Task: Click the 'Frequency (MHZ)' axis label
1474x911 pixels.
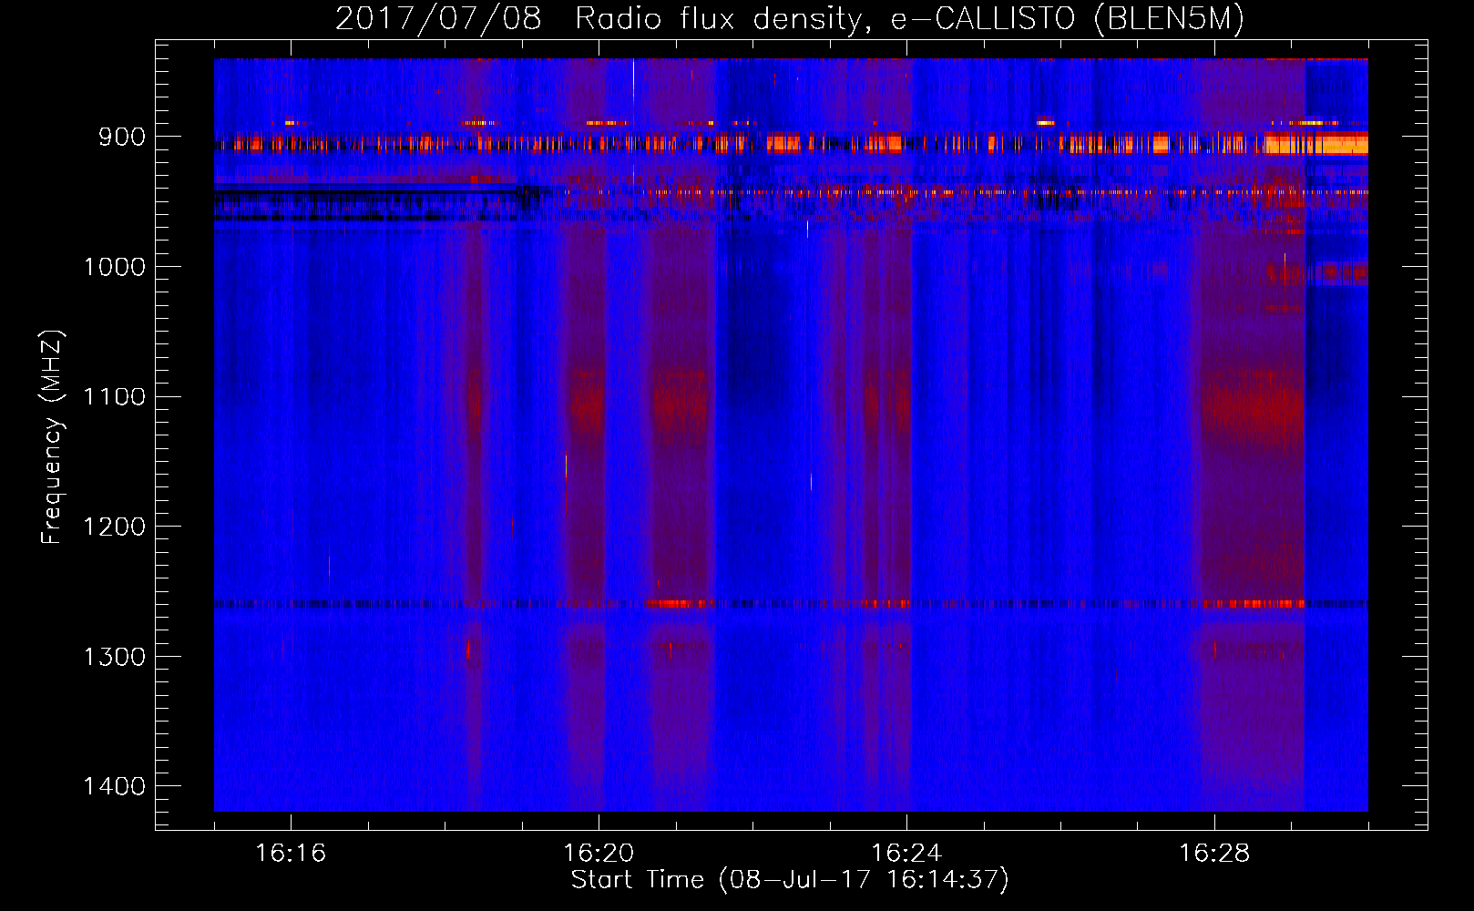Action: pos(52,437)
